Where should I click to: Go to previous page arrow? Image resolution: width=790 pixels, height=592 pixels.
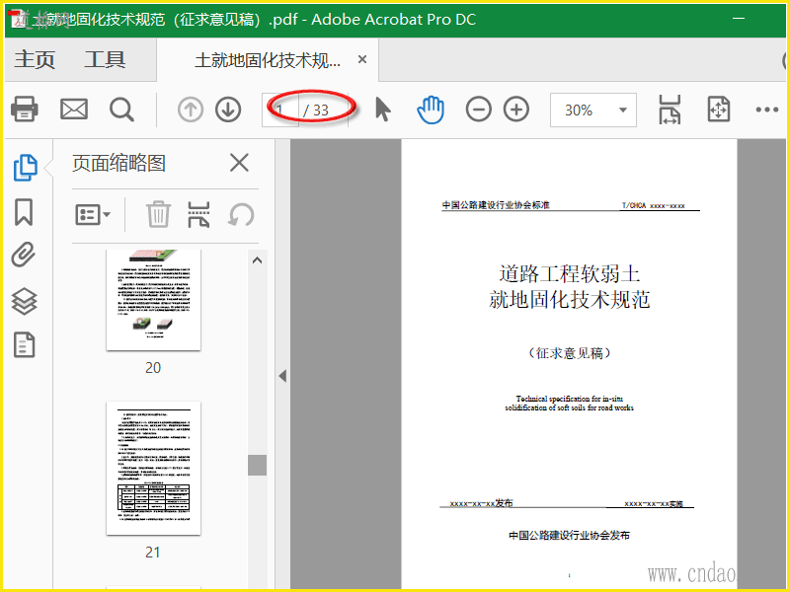(191, 110)
